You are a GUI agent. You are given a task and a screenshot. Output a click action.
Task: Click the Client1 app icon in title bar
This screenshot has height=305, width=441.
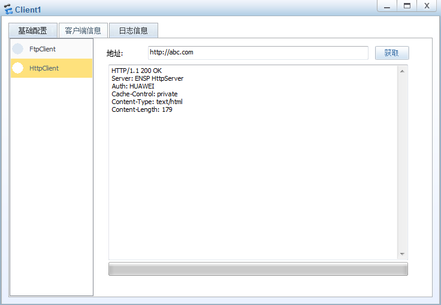tap(8, 9)
